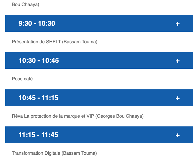
Task: Click plus icon on 10:30 - 10:45 bar
Action: point(177,61)
